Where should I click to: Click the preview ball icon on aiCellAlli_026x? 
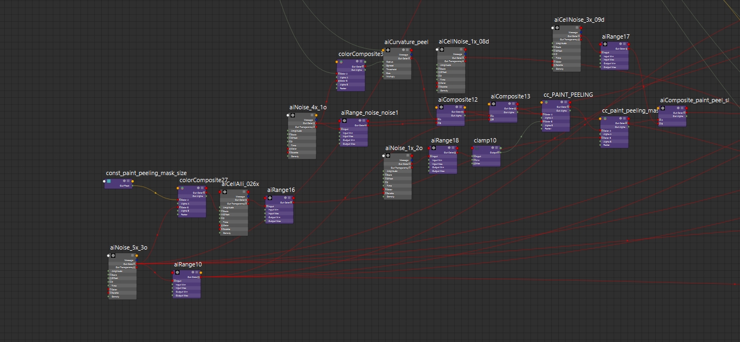225,192
